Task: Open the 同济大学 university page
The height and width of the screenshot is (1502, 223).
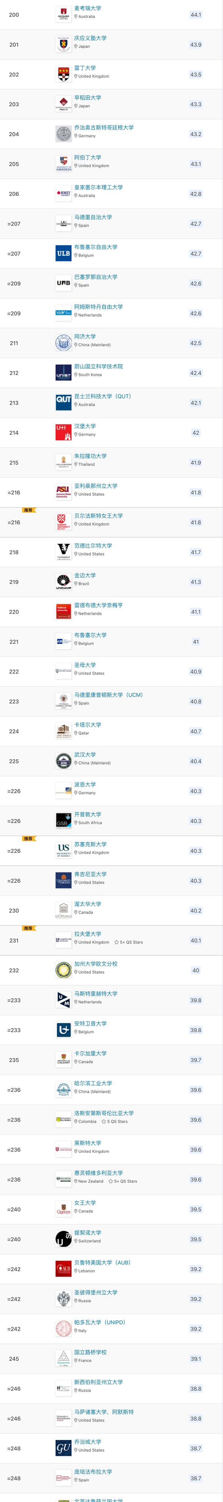Action: pyautogui.click(x=85, y=336)
